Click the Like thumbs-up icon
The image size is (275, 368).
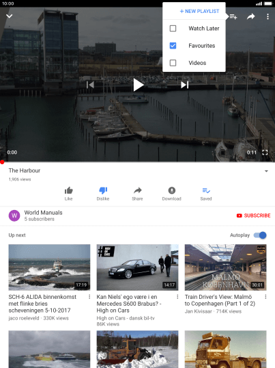pos(68,190)
